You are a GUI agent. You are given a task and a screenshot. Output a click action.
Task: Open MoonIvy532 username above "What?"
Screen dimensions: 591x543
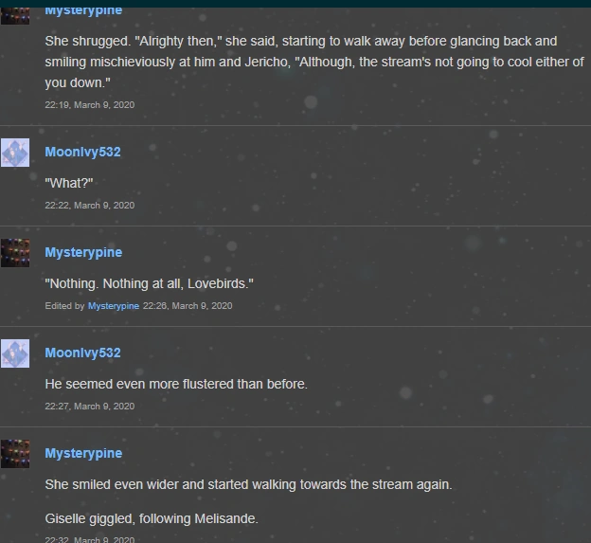[x=83, y=152]
